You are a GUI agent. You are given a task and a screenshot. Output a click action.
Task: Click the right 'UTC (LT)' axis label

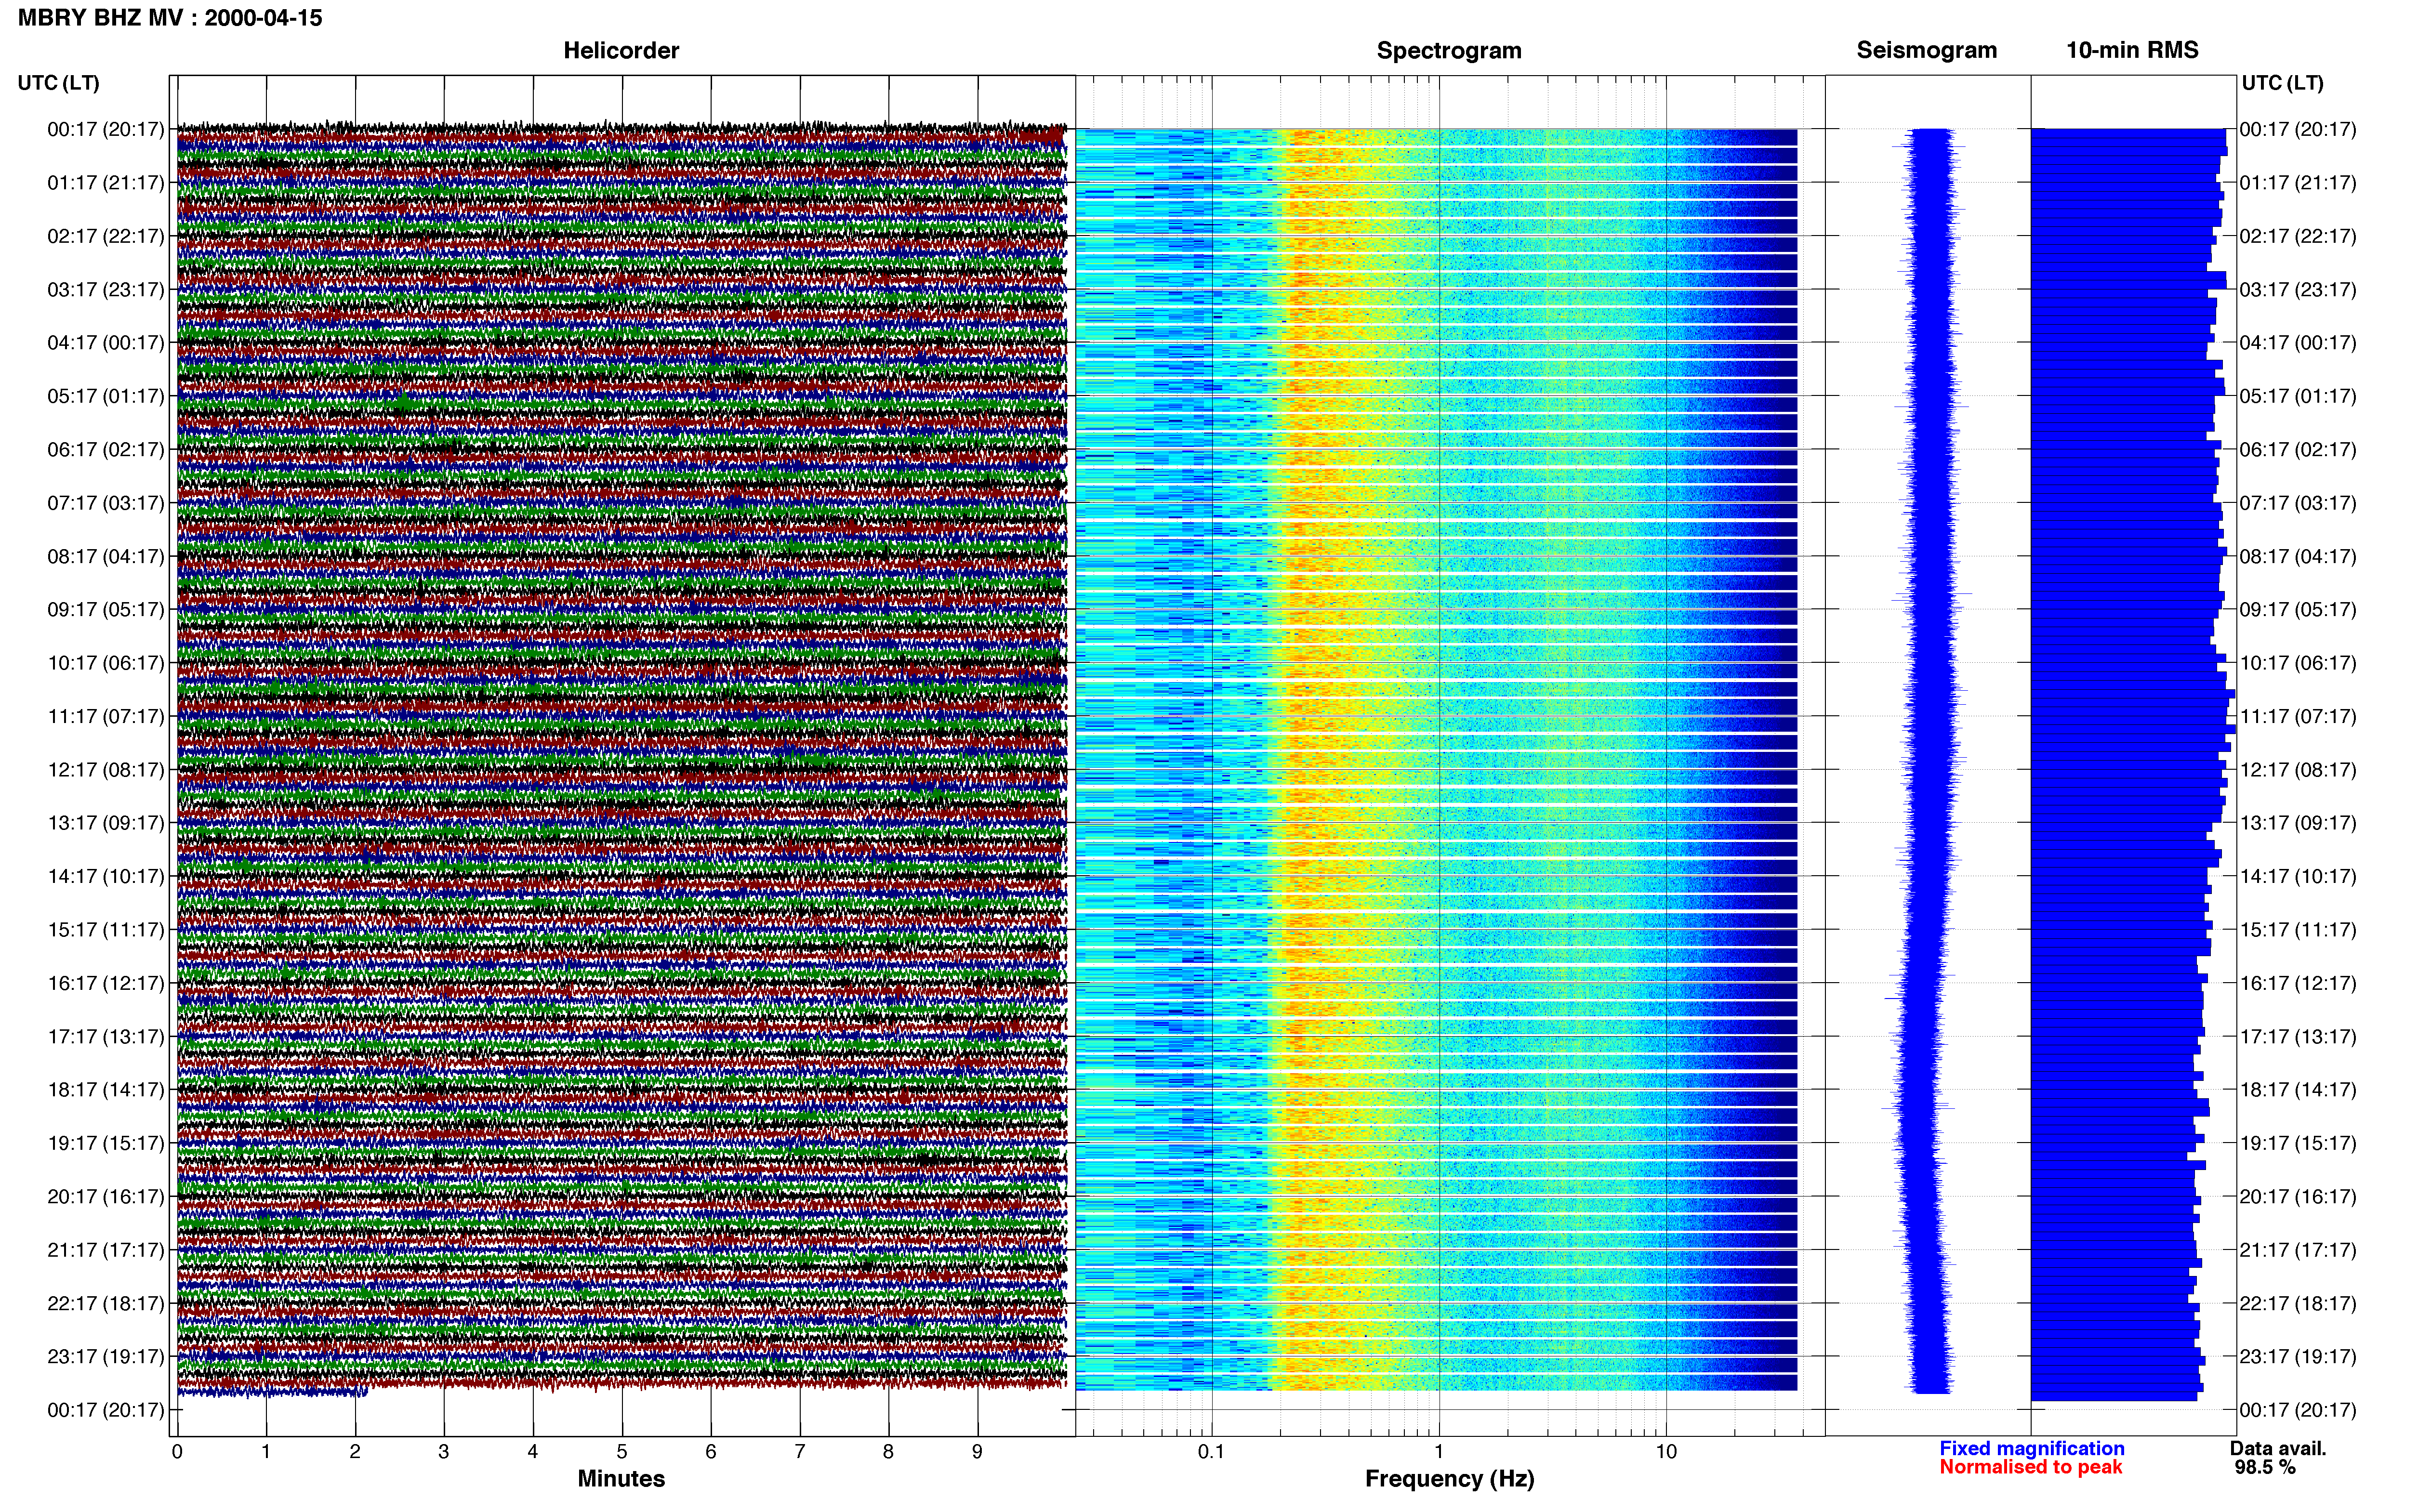pos(2282,83)
